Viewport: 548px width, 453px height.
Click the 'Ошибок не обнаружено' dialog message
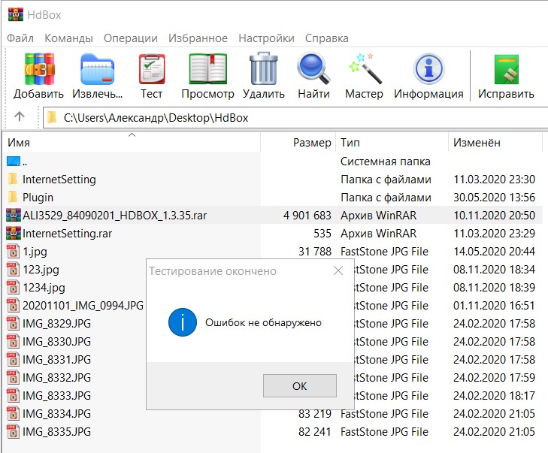click(263, 322)
